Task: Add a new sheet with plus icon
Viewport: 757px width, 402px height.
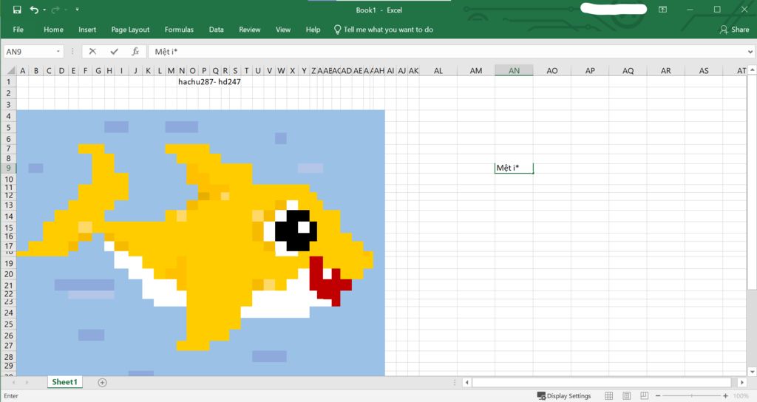Action: [102, 382]
